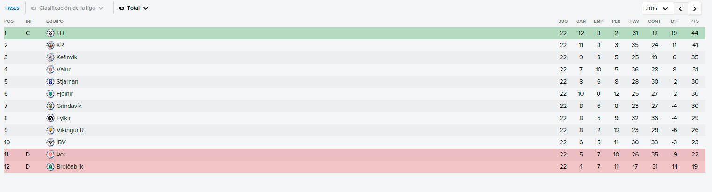Expand the Clasificación de la liga dropdown
This screenshot has height=192, width=712.
pos(101,8)
